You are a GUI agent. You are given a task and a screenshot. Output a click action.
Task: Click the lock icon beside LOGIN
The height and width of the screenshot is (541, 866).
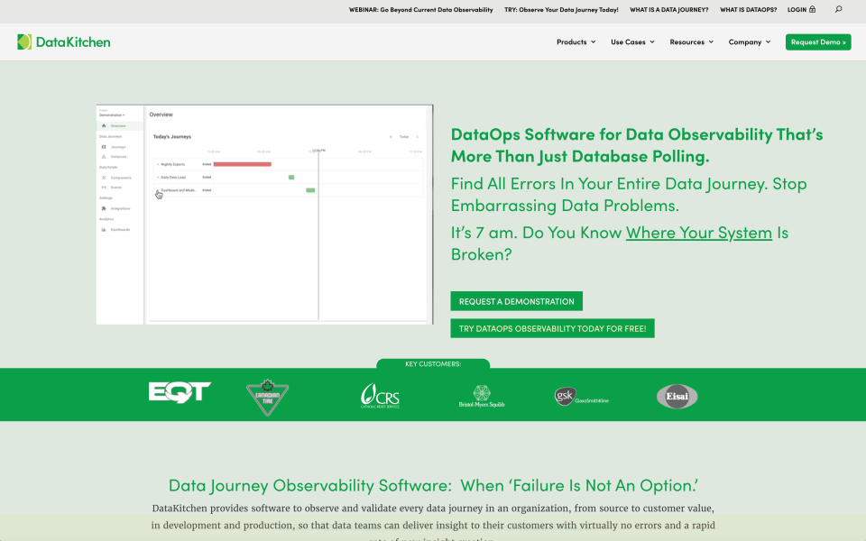(x=811, y=10)
